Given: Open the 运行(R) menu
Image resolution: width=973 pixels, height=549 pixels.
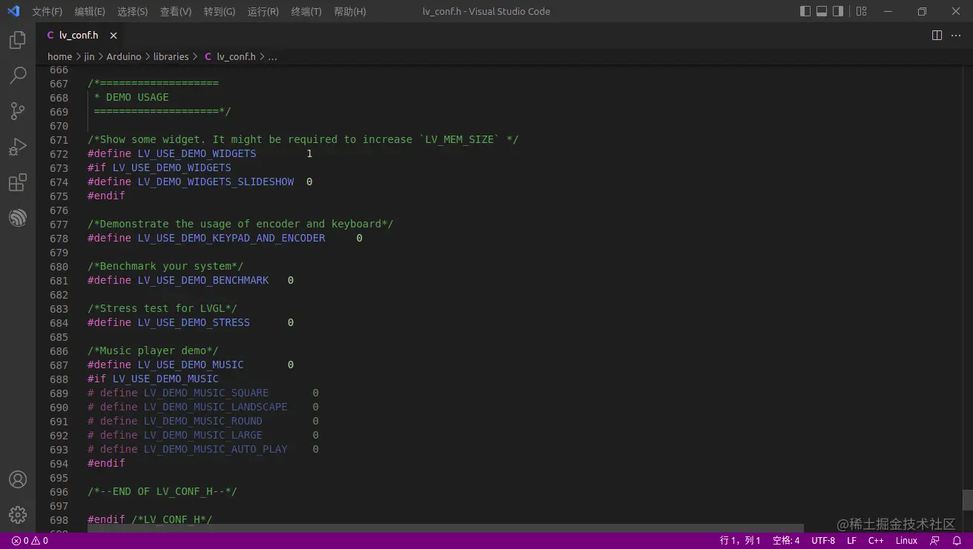Looking at the screenshot, I should coord(263,12).
